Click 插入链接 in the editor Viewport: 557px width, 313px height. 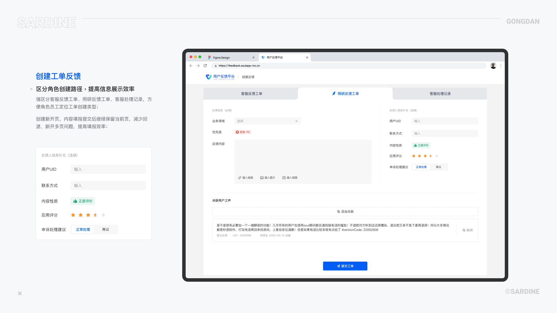(x=246, y=178)
